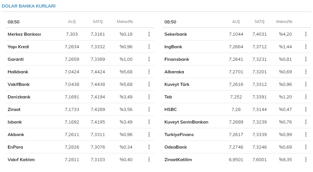This screenshot has width=313, height=172.
Task: Open more options for HSBC row
Action: coord(306,109)
